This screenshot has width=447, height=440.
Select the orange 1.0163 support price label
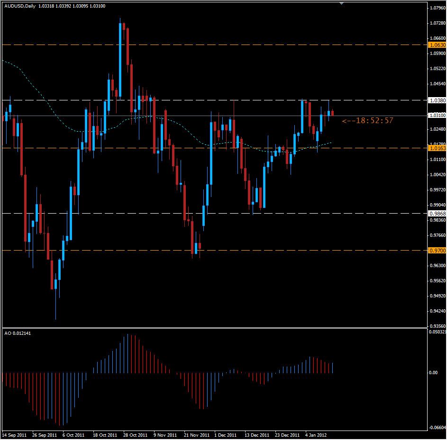pyautogui.click(x=436, y=148)
